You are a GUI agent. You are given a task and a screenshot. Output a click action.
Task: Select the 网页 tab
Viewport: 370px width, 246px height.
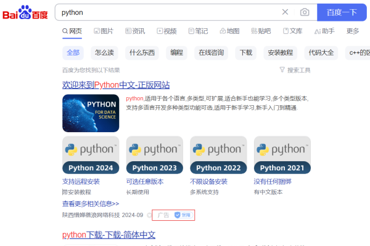[x=72, y=31]
